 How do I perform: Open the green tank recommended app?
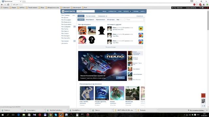click(117, 93)
